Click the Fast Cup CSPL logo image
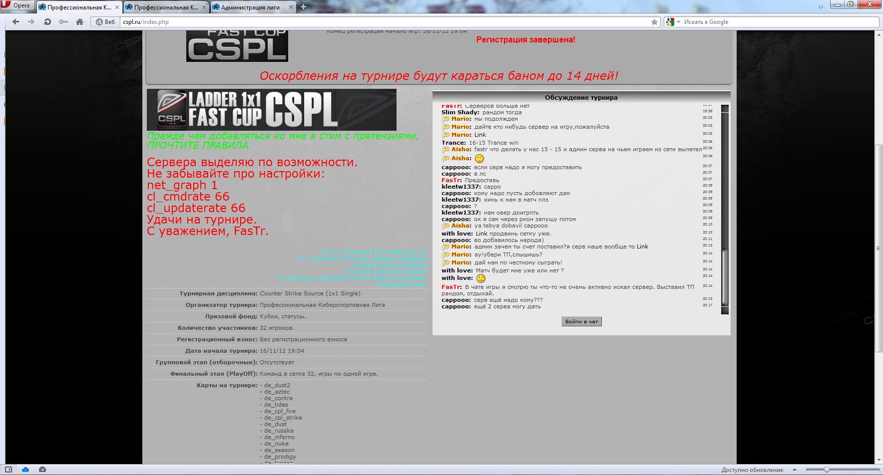The image size is (883, 475). click(237, 46)
